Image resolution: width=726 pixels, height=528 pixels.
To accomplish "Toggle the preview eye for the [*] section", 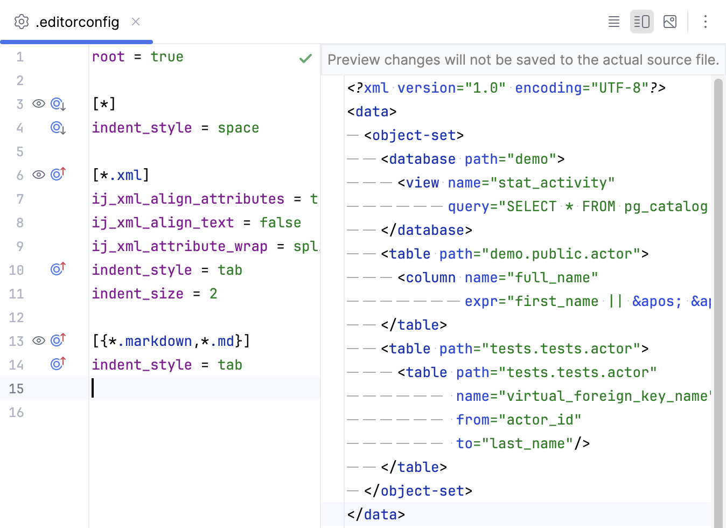I will coord(38,104).
